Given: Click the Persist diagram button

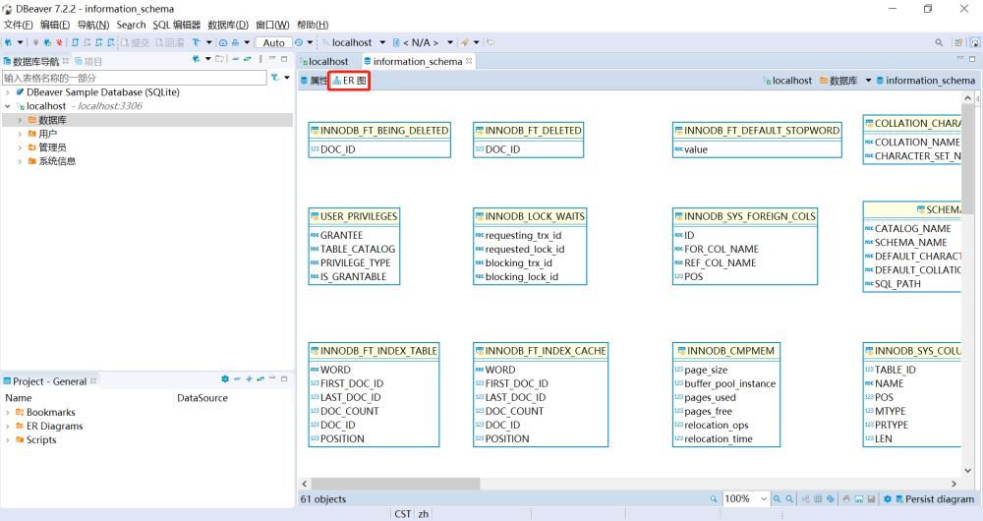Looking at the screenshot, I should tap(933, 499).
